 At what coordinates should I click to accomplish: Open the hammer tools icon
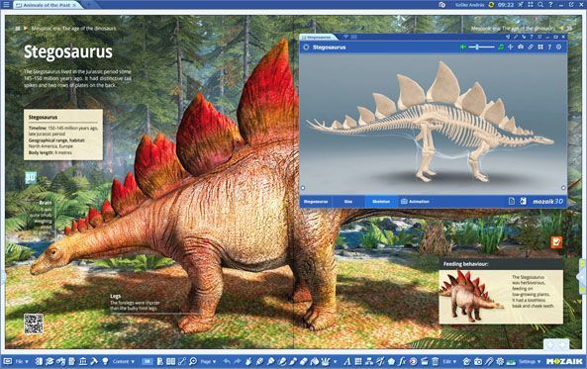coord(94,361)
